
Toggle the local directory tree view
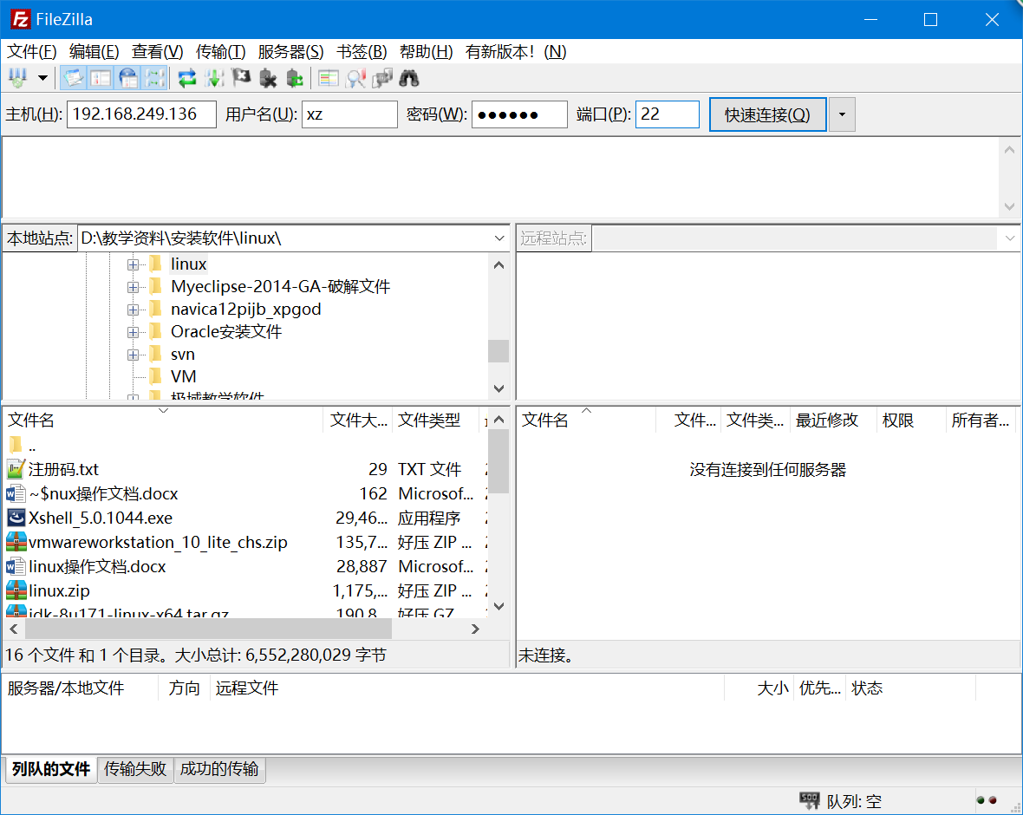tap(101, 78)
